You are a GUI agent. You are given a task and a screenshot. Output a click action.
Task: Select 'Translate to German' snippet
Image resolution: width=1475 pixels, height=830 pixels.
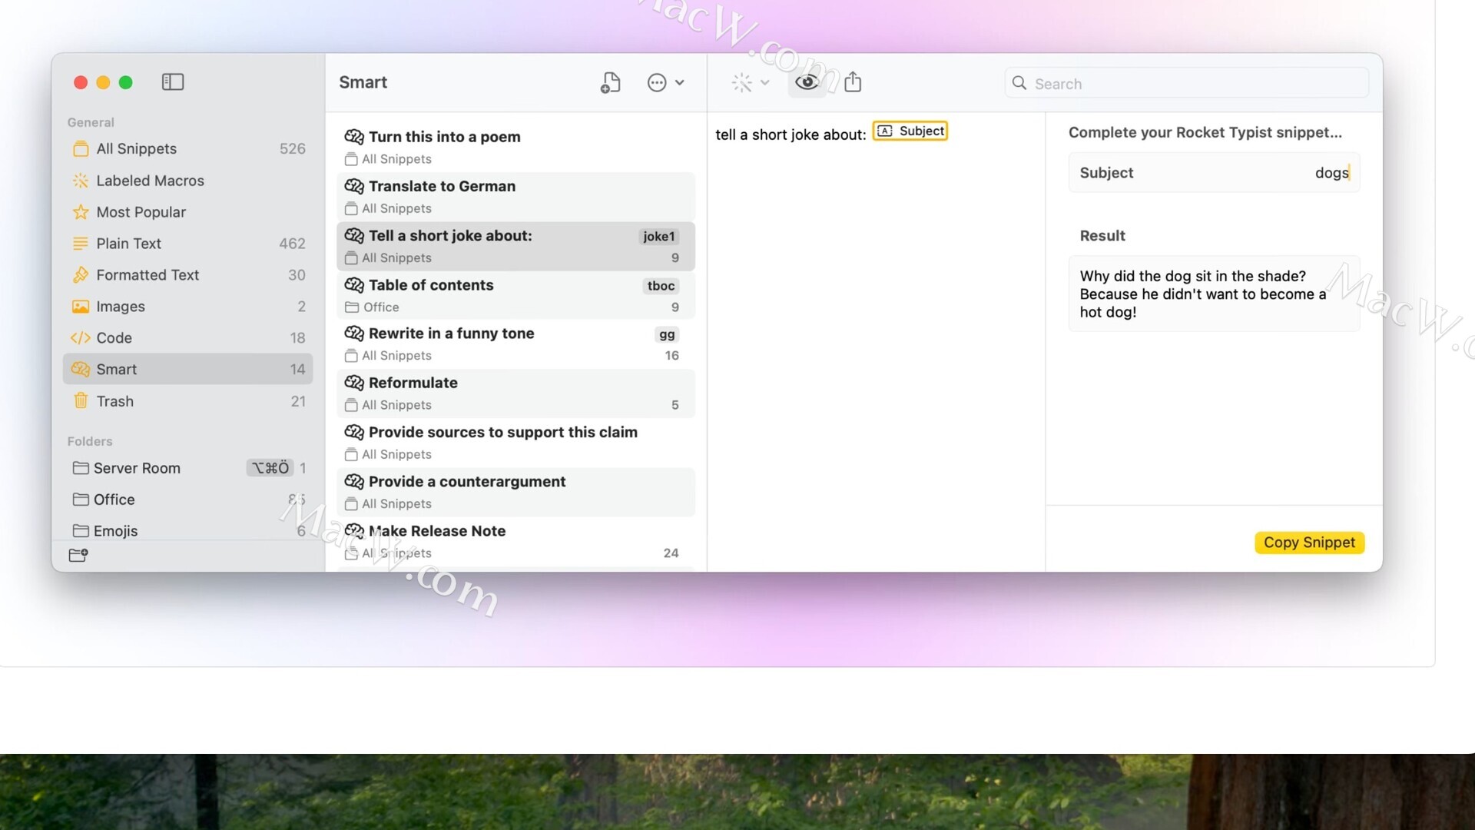click(515, 197)
